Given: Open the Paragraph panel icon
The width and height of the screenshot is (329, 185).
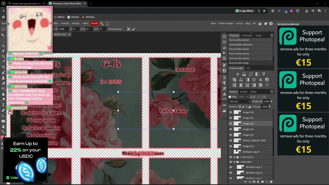Looking at the screenshot, I should click(224, 83).
